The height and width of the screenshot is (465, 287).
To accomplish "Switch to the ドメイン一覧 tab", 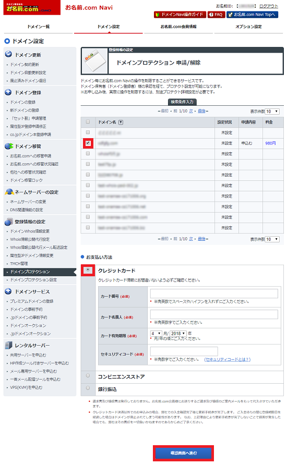I will pyautogui.click(x=38, y=27).
